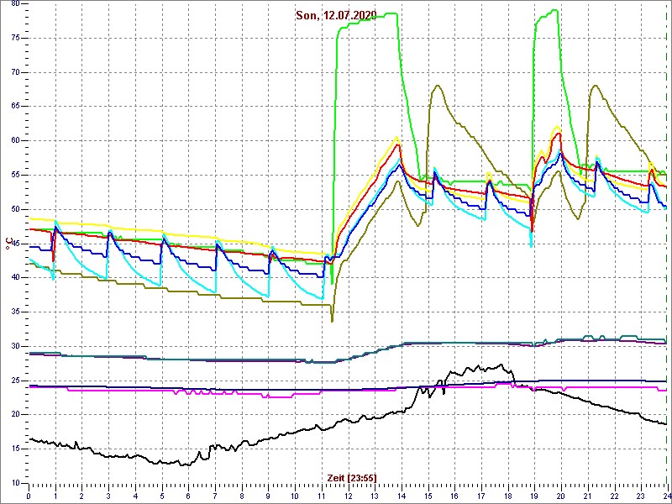
Task: Click hour 2 on the time axis
Action: click(81, 496)
